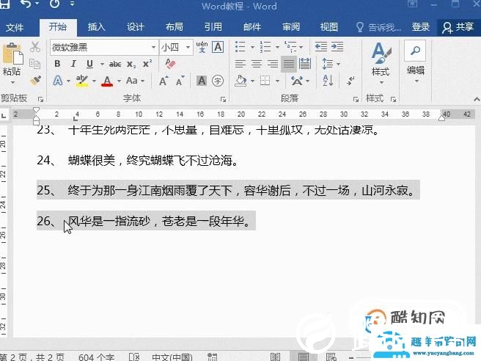Decrease paragraph indent
Screen dimensions: 481x361
(321, 47)
